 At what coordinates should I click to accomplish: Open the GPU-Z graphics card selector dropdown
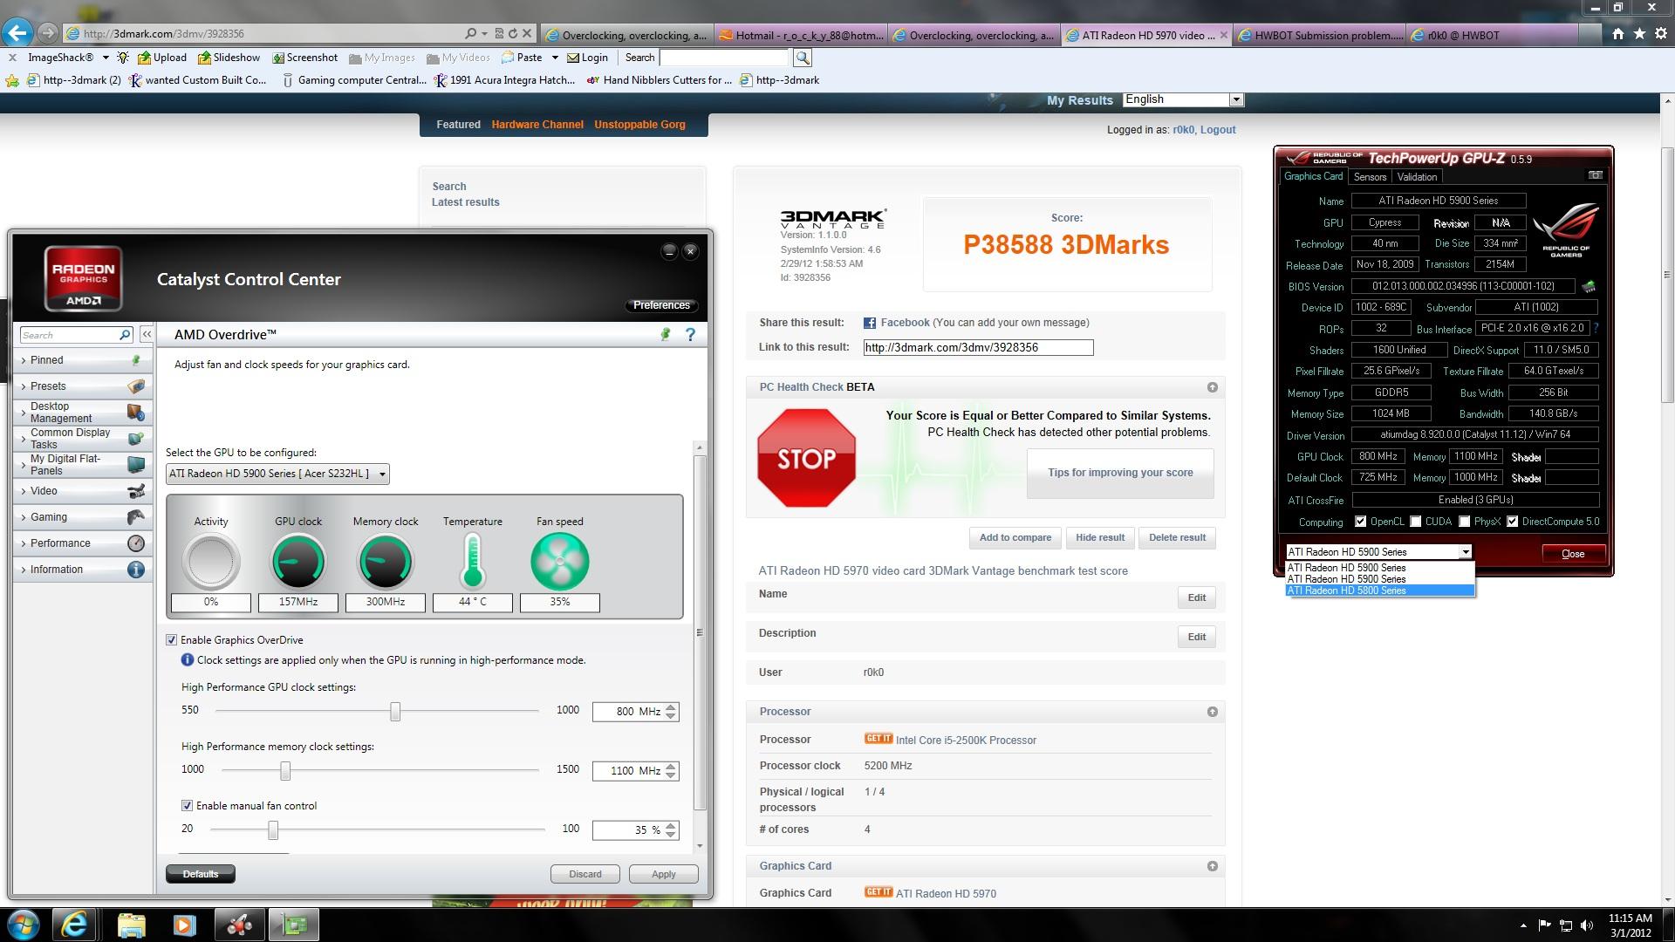(x=1379, y=552)
